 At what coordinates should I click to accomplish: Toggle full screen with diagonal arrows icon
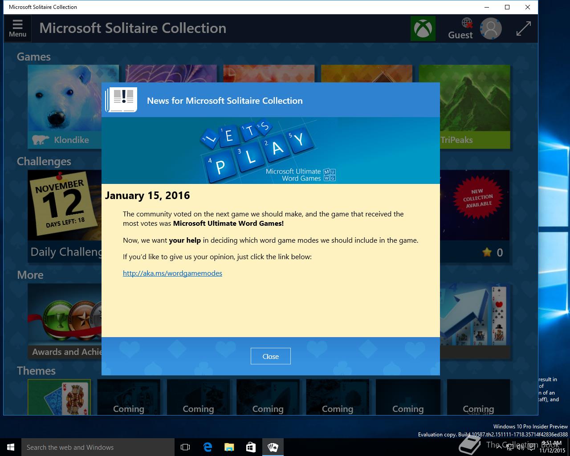523,28
